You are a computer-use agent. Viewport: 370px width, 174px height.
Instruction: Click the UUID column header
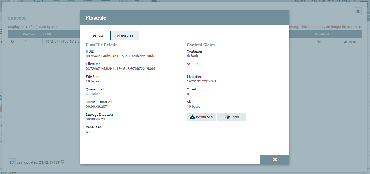(47, 34)
